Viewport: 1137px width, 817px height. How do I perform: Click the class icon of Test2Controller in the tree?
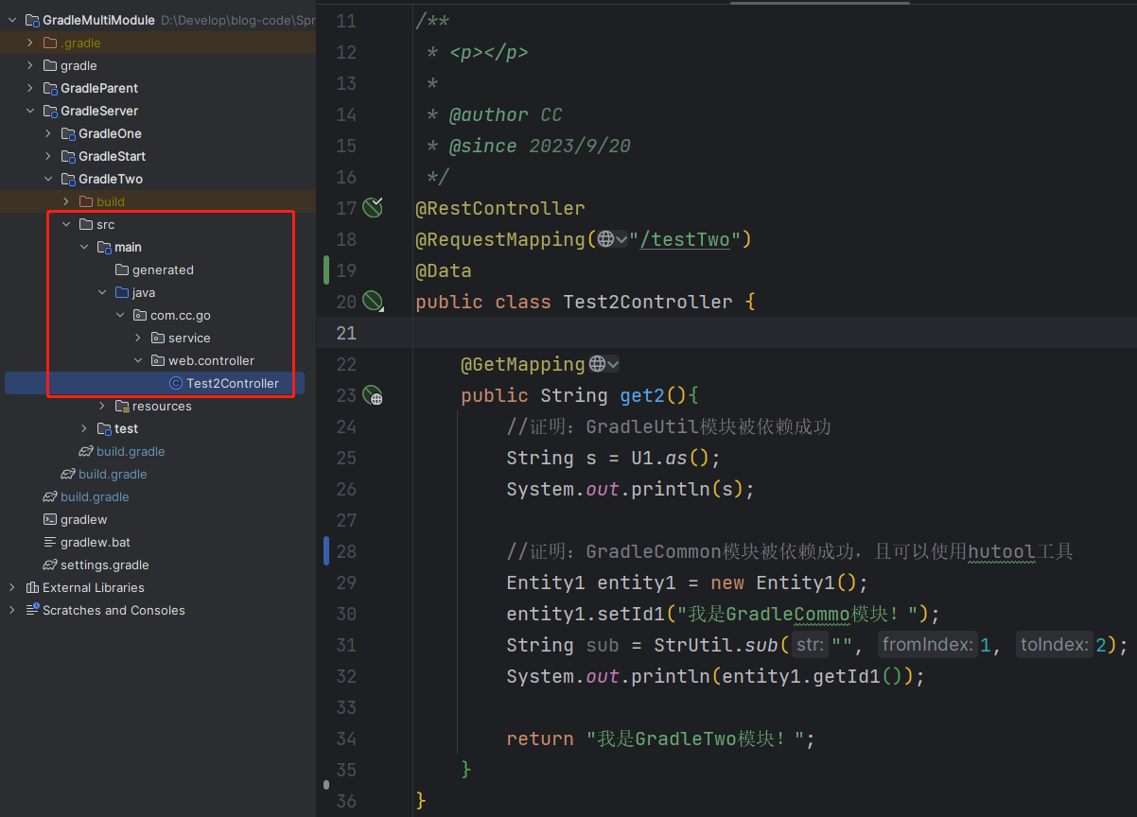point(175,383)
